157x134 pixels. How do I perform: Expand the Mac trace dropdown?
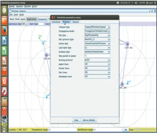coord(97,72)
